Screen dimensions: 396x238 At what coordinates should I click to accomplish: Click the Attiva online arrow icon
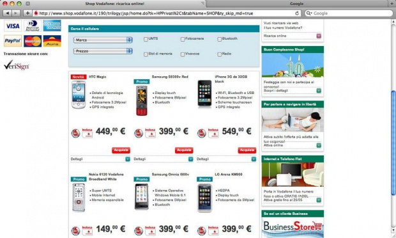[x=319, y=145]
